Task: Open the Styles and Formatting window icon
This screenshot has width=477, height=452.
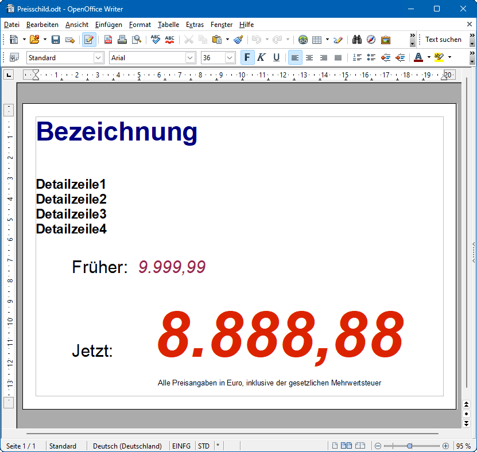Action: [14, 57]
